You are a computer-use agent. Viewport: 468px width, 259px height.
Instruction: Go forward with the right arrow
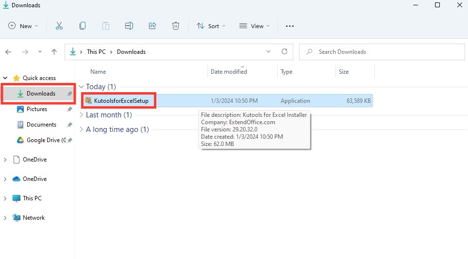click(x=25, y=52)
